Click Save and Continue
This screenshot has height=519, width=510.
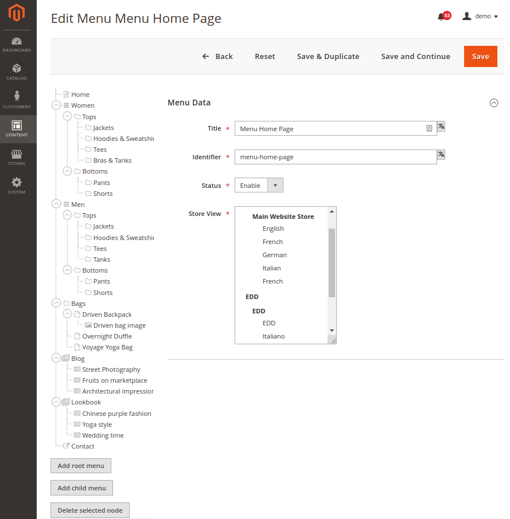pyautogui.click(x=415, y=56)
